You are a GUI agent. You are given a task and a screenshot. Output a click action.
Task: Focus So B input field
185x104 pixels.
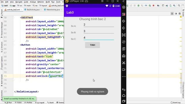click(99, 31)
